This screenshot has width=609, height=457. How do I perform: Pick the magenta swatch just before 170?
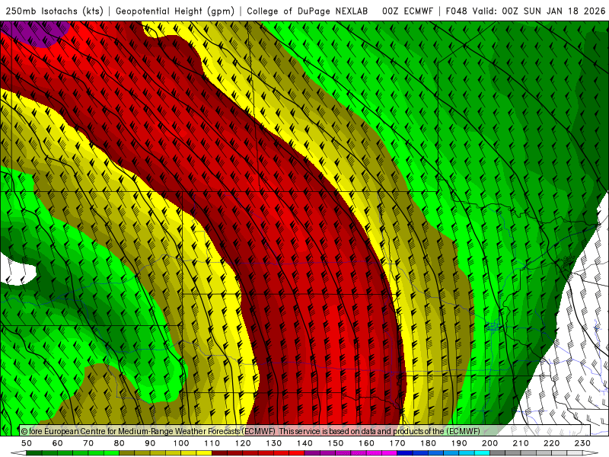(x=389, y=453)
